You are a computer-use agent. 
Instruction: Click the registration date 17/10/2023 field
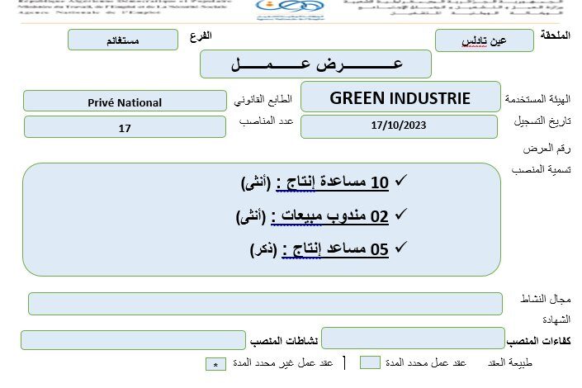tap(399, 126)
